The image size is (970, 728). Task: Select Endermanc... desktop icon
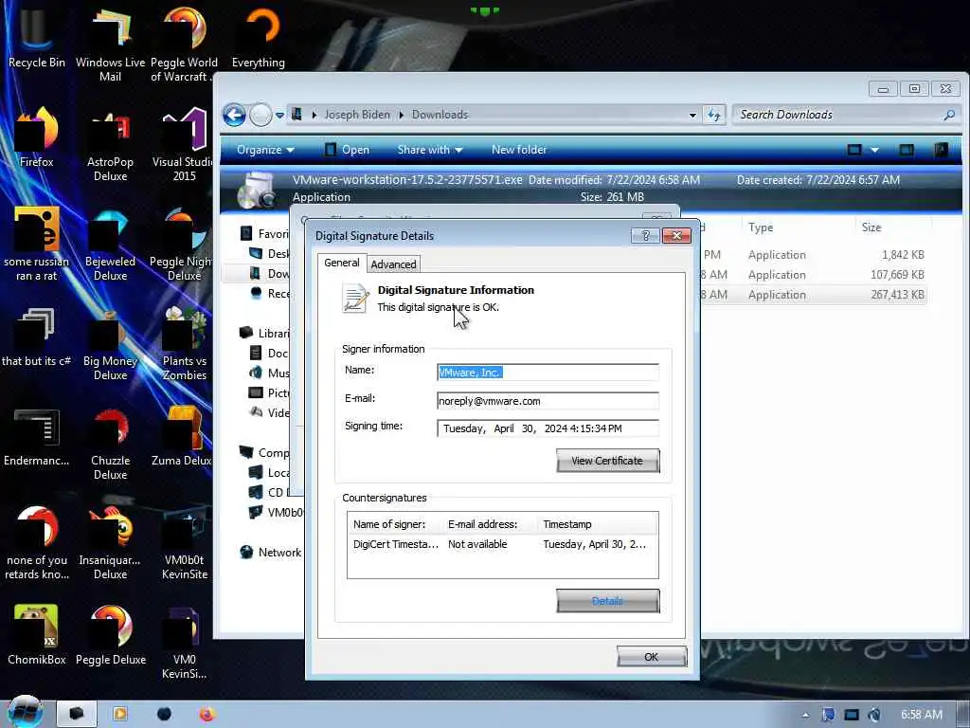36,436
